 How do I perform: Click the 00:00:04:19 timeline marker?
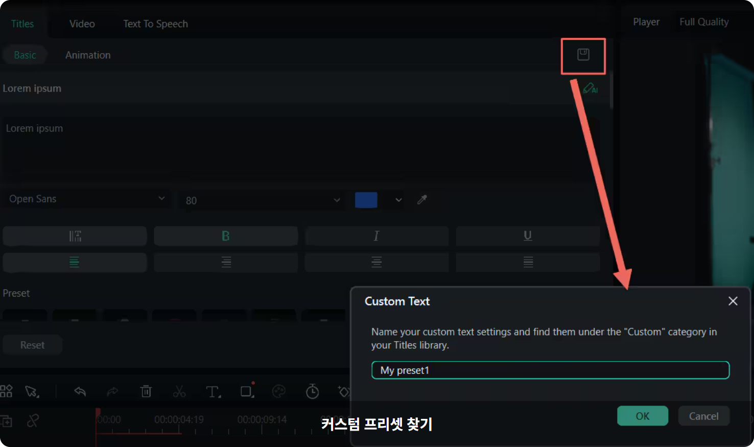[179, 420]
